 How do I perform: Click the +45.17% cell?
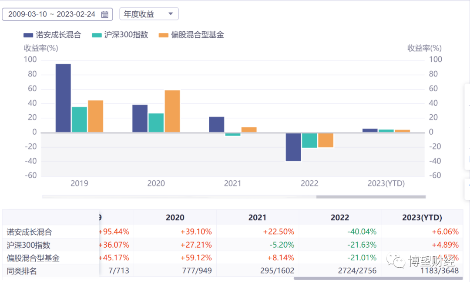pos(114,258)
